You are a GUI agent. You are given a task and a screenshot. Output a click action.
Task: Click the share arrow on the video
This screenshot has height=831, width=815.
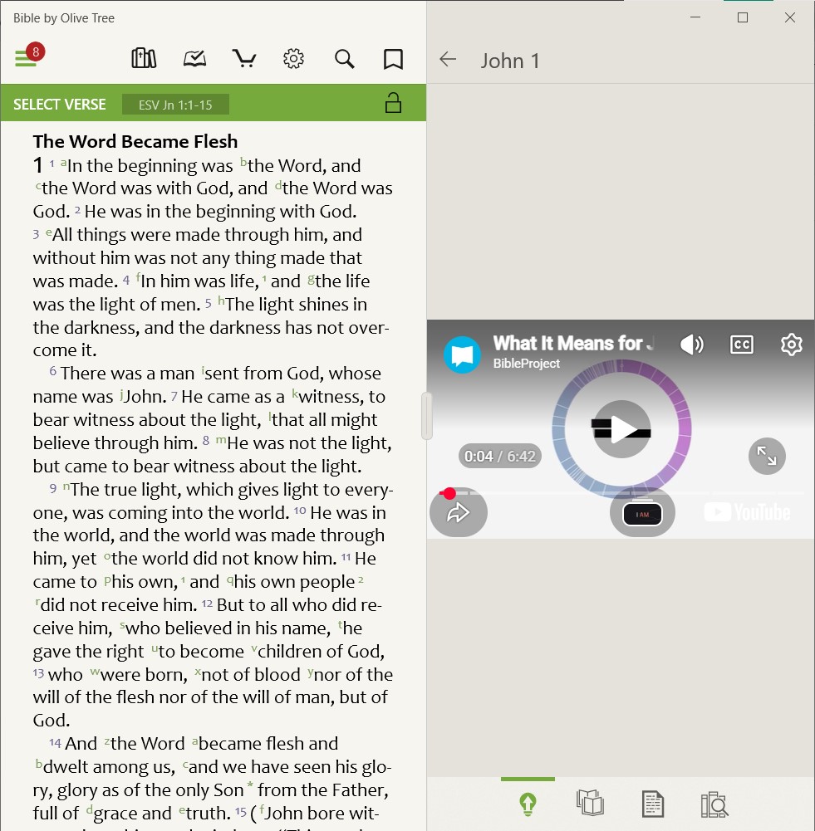point(458,512)
